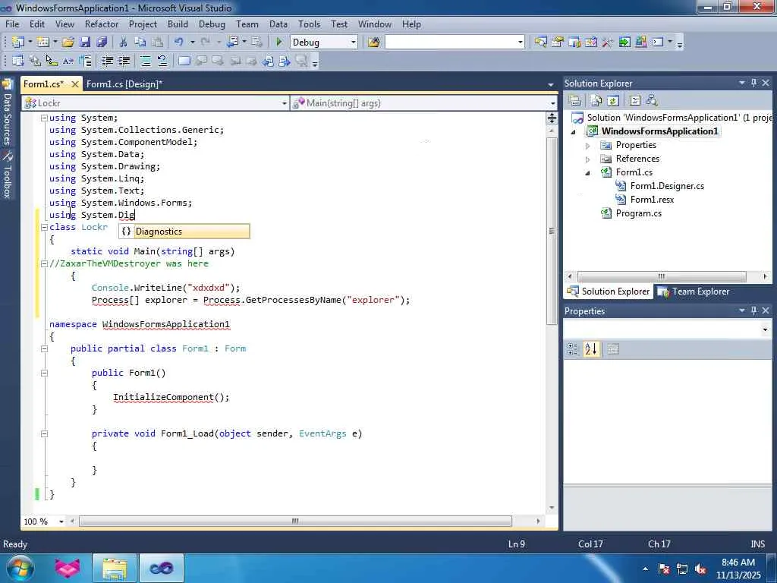The height and width of the screenshot is (583, 777).
Task: Open the Debug configuration dropdown
Action: click(354, 43)
